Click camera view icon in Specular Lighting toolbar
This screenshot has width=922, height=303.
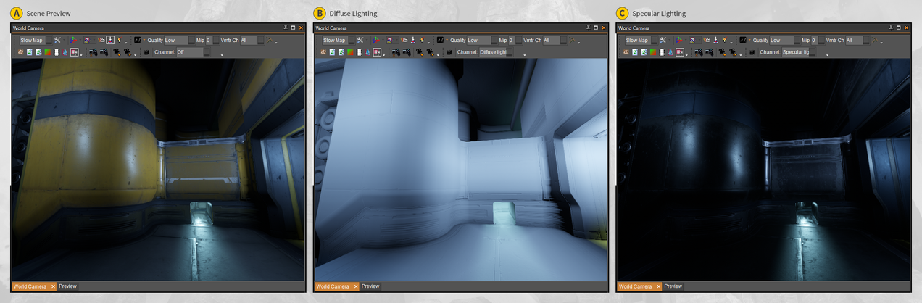707,40
